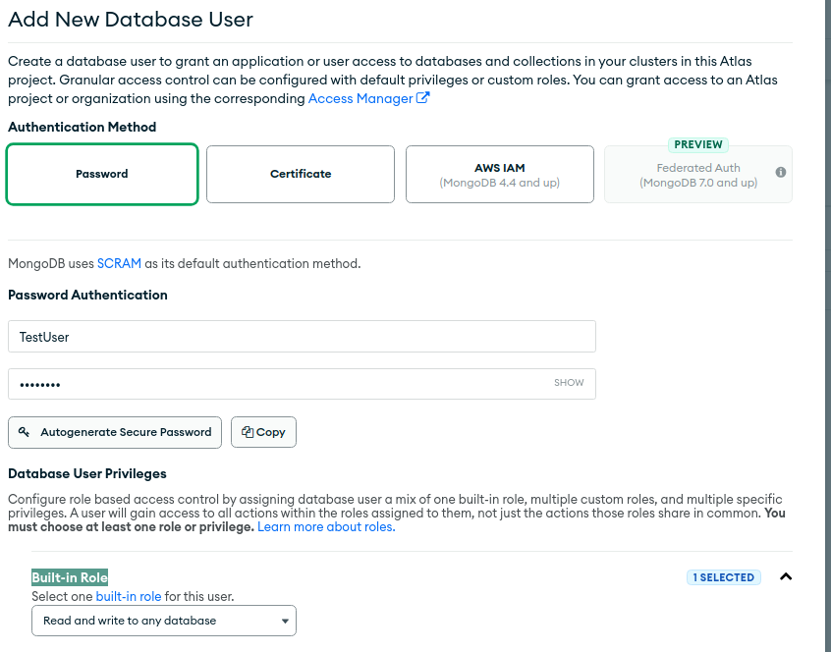This screenshot has width=831, height=652.
Task: Click the 1 SELECTED badge
Action: [723, 577]
